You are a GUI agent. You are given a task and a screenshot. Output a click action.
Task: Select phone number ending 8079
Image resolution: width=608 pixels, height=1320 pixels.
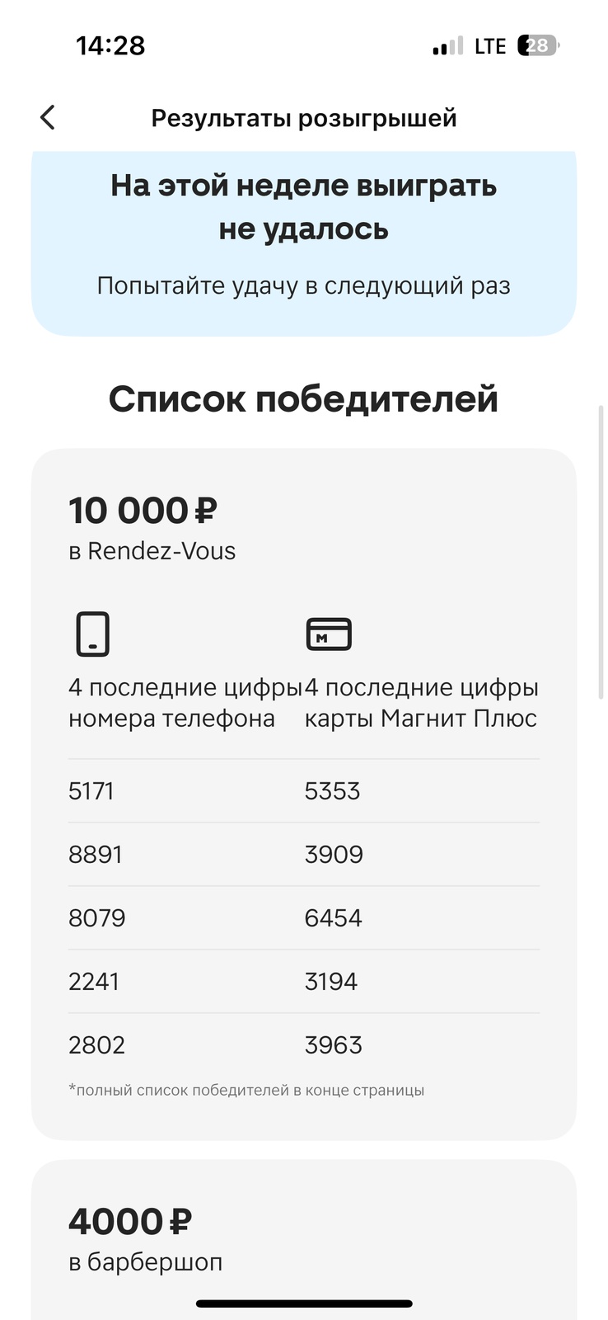coord(97,918)
